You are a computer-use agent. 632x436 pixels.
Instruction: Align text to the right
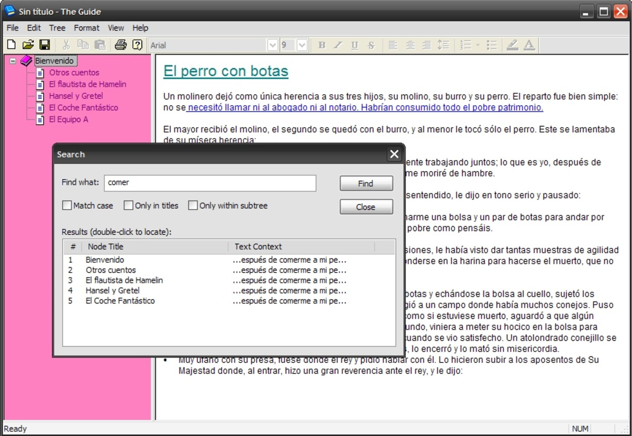tap(426, 45)
